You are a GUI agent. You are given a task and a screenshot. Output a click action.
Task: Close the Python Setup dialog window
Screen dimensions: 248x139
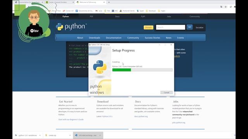point(171,45)
